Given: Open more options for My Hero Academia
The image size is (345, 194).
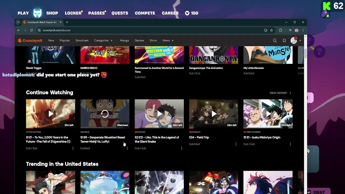Looking at the screenshot, I should coord(290,144).
